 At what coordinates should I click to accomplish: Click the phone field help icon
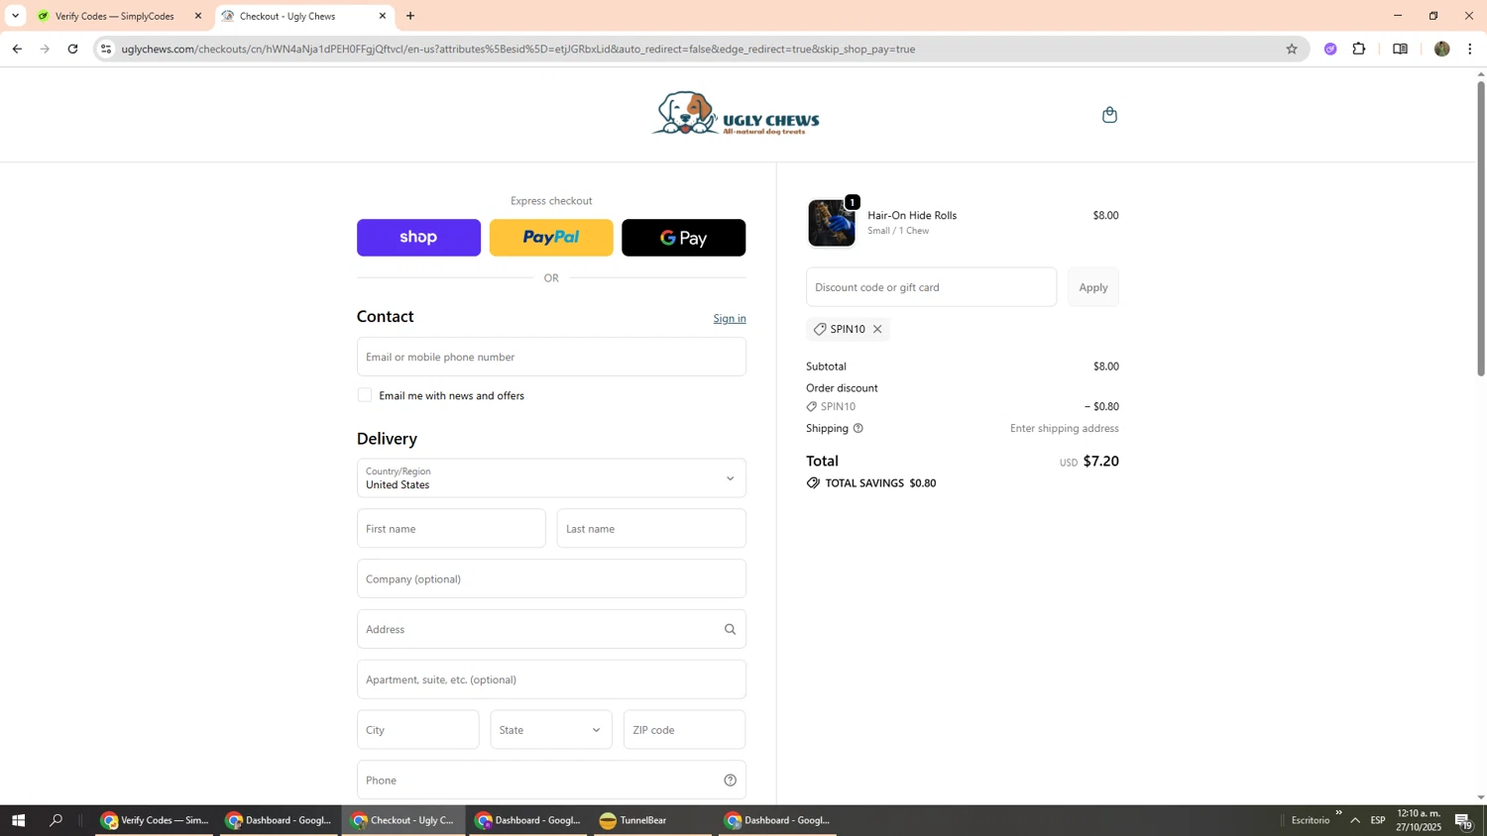coord(730,781)
